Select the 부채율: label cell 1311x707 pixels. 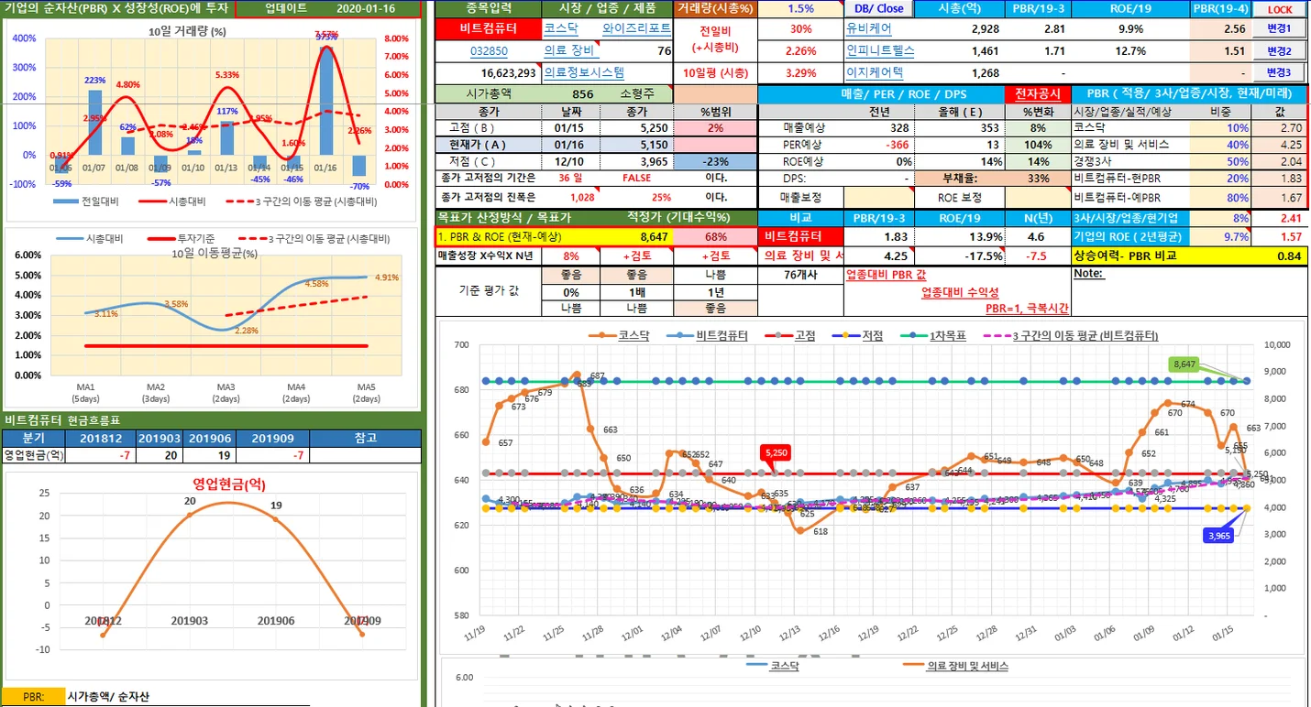click(960, 179)
